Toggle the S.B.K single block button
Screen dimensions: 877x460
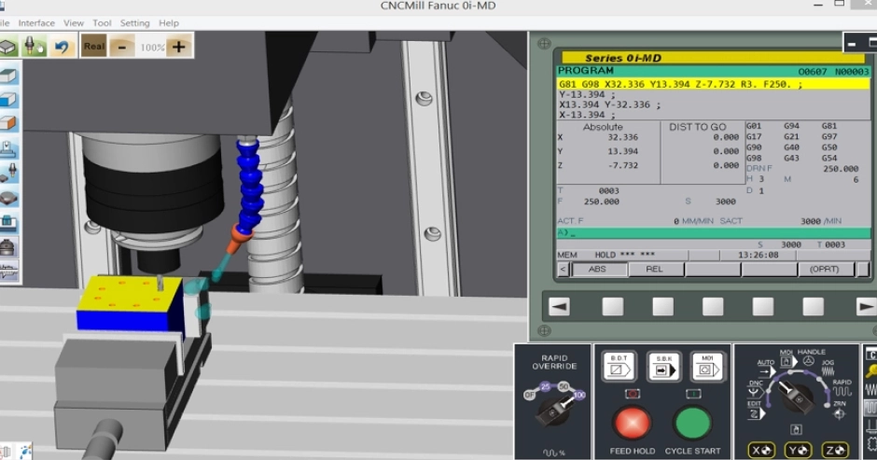(x=663, y=367)
